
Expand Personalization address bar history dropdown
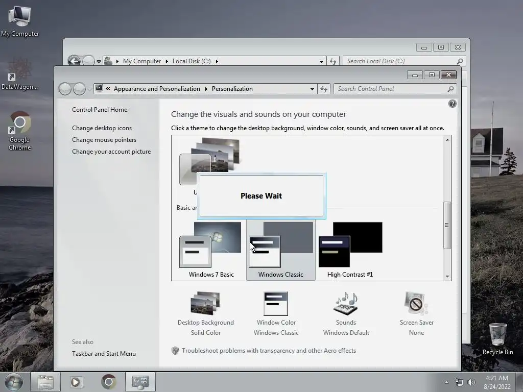312,89
